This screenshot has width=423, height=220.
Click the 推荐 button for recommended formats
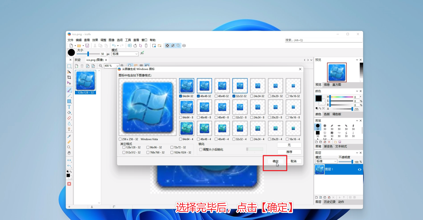289,152
